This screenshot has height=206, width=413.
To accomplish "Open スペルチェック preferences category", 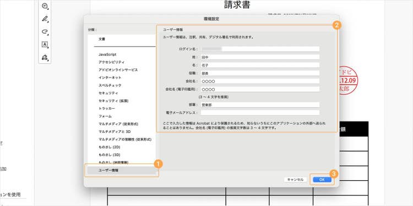I will (x=110, y=85).
